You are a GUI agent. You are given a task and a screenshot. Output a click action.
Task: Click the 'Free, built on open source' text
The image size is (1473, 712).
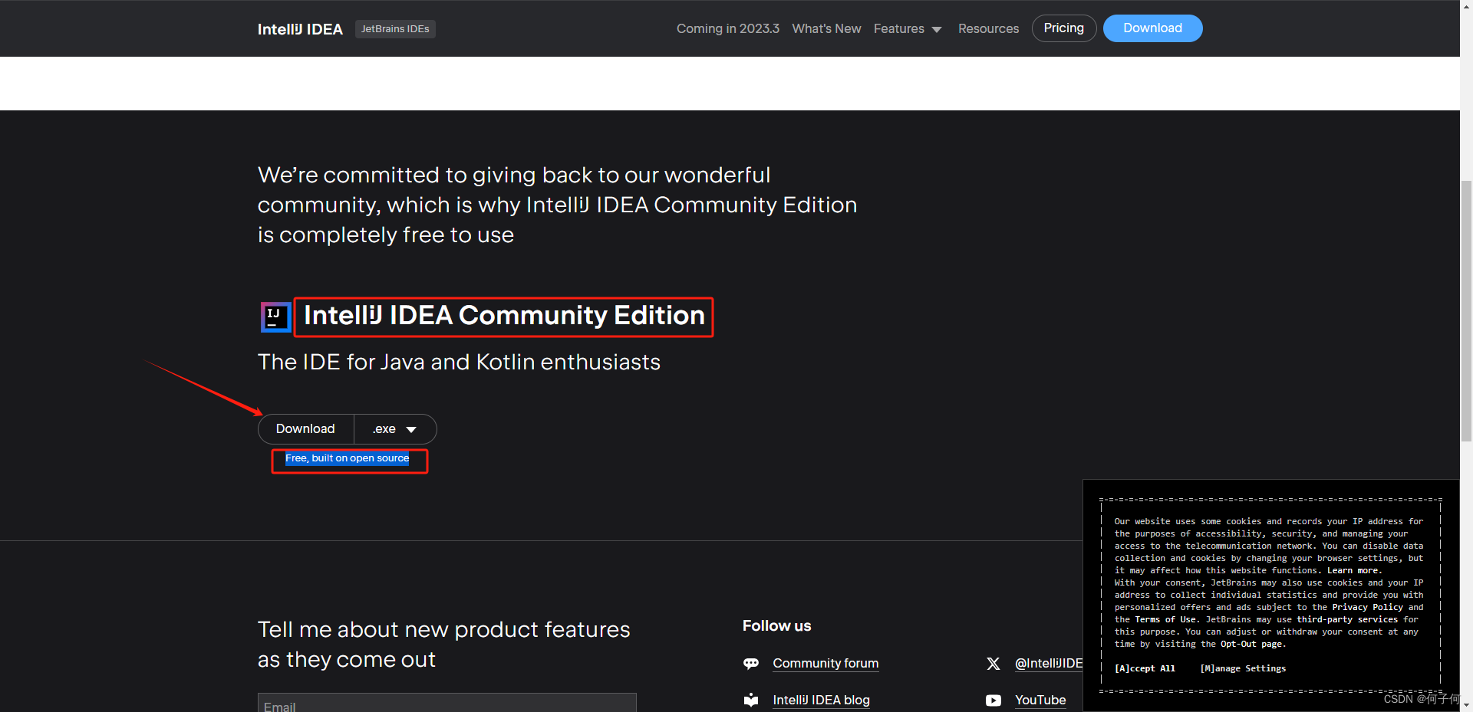347,458
